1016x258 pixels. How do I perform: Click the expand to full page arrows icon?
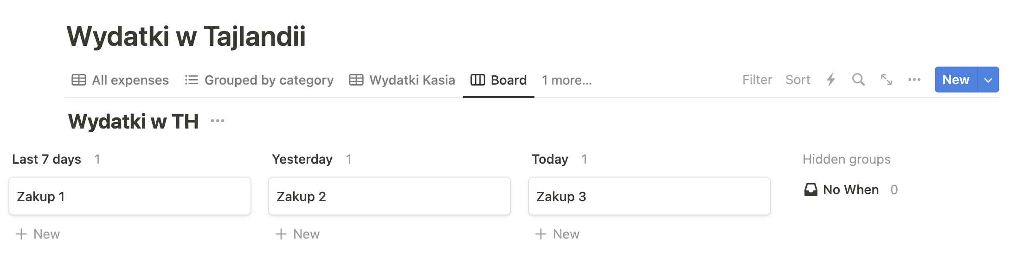[x=887, y=80]
